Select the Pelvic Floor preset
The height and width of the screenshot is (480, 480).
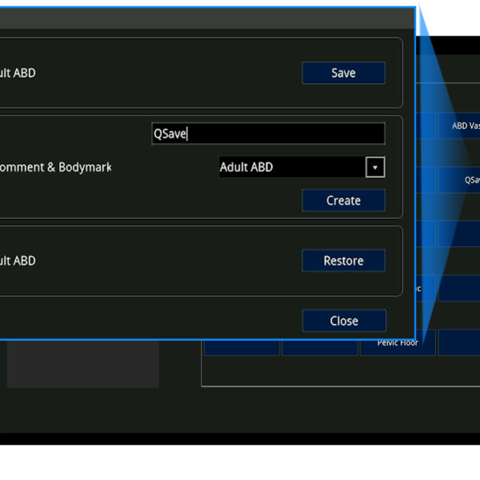[x=398, y=344]
